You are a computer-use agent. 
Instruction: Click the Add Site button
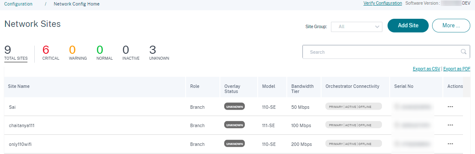(408, 26)
